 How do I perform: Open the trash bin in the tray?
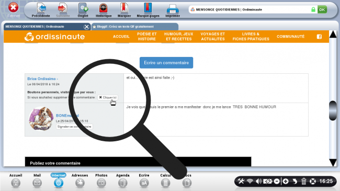(x=303, y=181)
